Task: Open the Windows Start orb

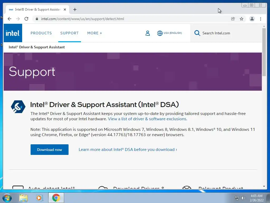Action: pos(7,198)
